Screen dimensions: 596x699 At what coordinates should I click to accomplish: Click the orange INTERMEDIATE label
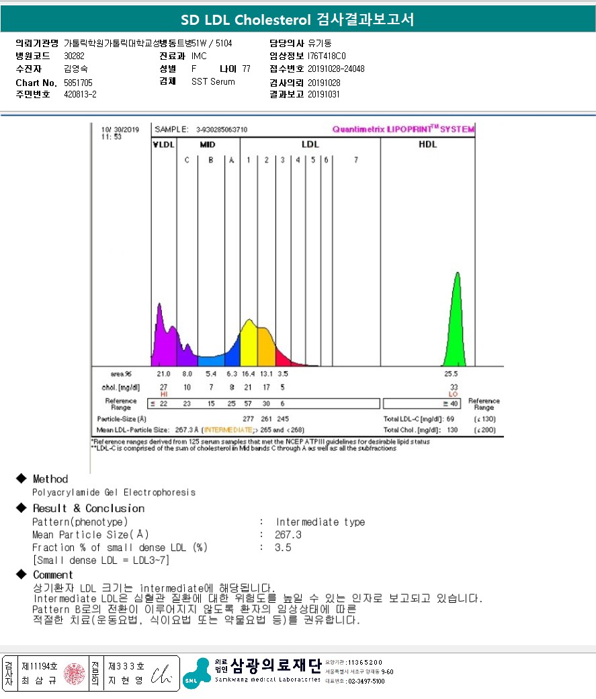228,430
